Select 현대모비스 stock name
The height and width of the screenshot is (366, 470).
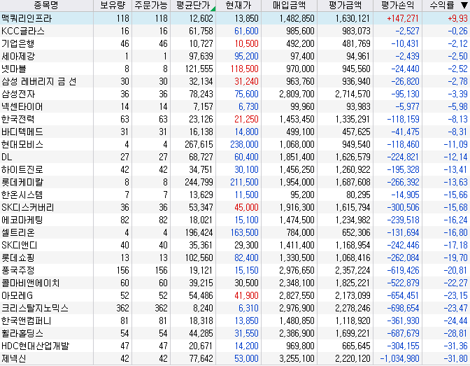[x=22, y=144]
